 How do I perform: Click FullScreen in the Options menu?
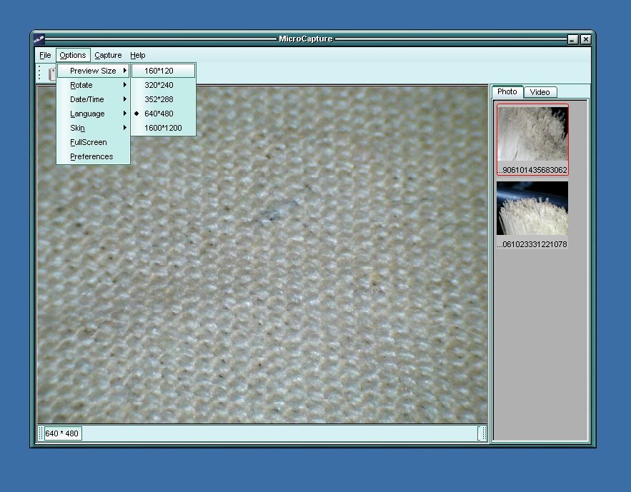tap(89, 142)
